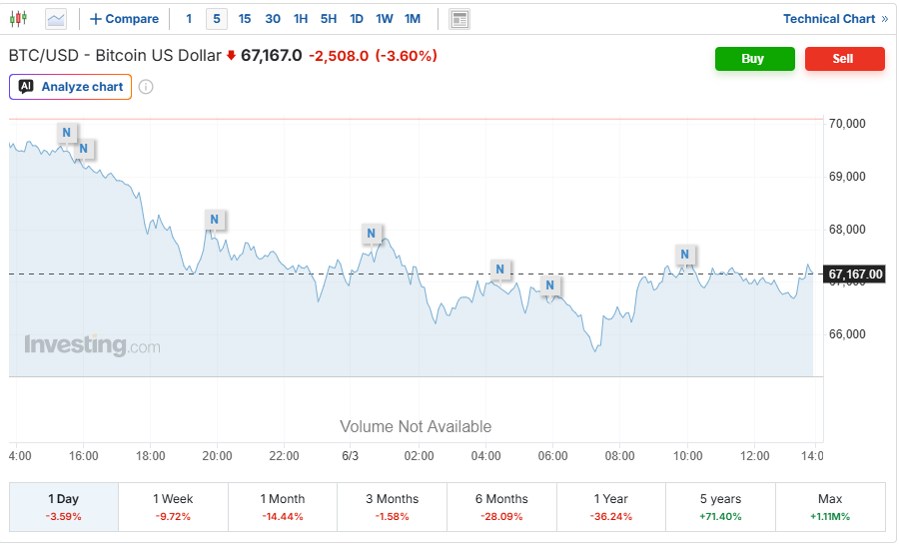This screenshot has width=899, height=545.
Task: Select the 1 Week range tab
Action: pos(173,507)
